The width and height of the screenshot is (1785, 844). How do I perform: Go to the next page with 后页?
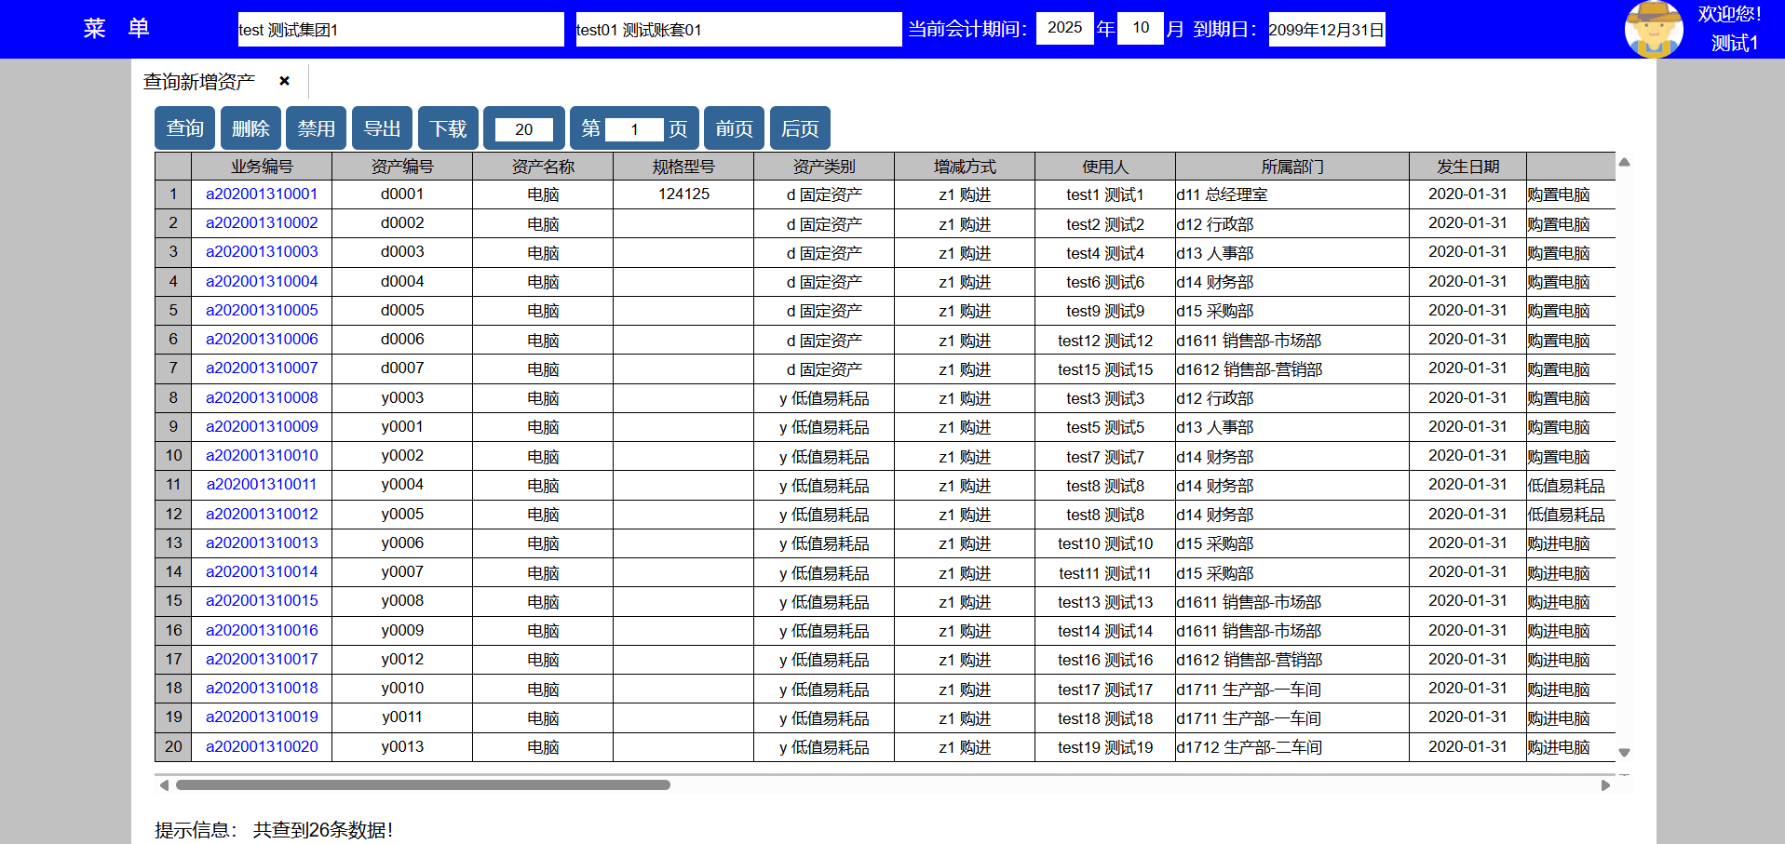click(x=800, y=128)
